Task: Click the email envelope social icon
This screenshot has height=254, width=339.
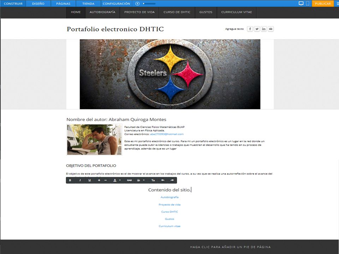Action: (x=271, y=29)
